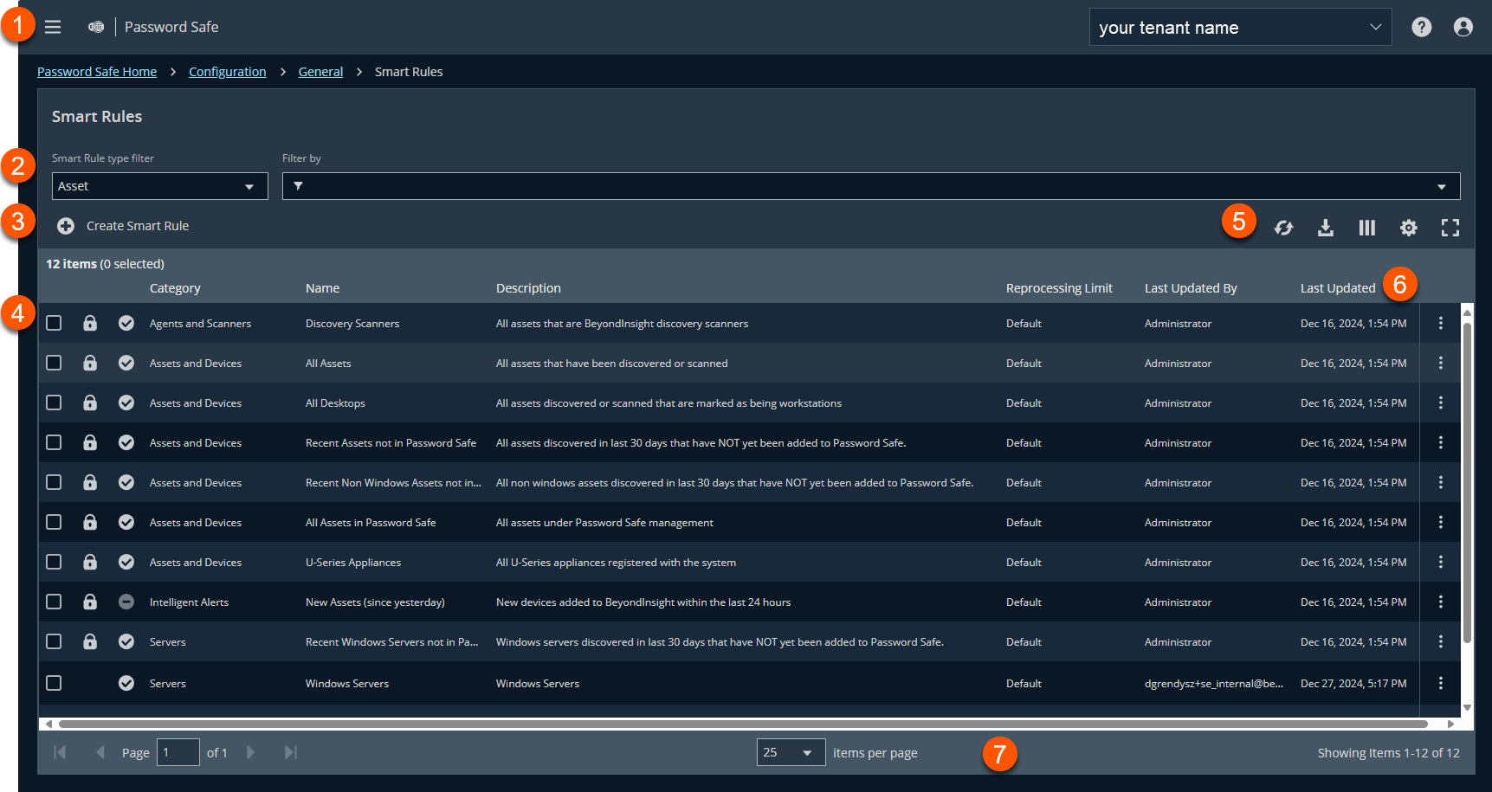Sort by Reprocessing Limit column header
This screenshot has height=792, width=1492.
pyautogui.click(x=1059, y=288)
